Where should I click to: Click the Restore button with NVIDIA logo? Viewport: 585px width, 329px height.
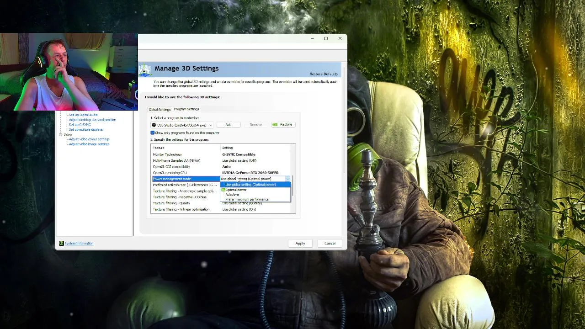click(282, 124)
